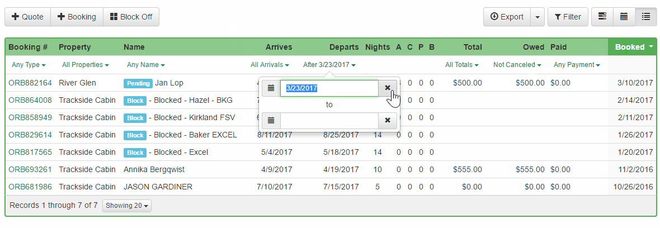Open the All Properties filter dropdown
The image size is (660, 228).
(x=85, y=65)
